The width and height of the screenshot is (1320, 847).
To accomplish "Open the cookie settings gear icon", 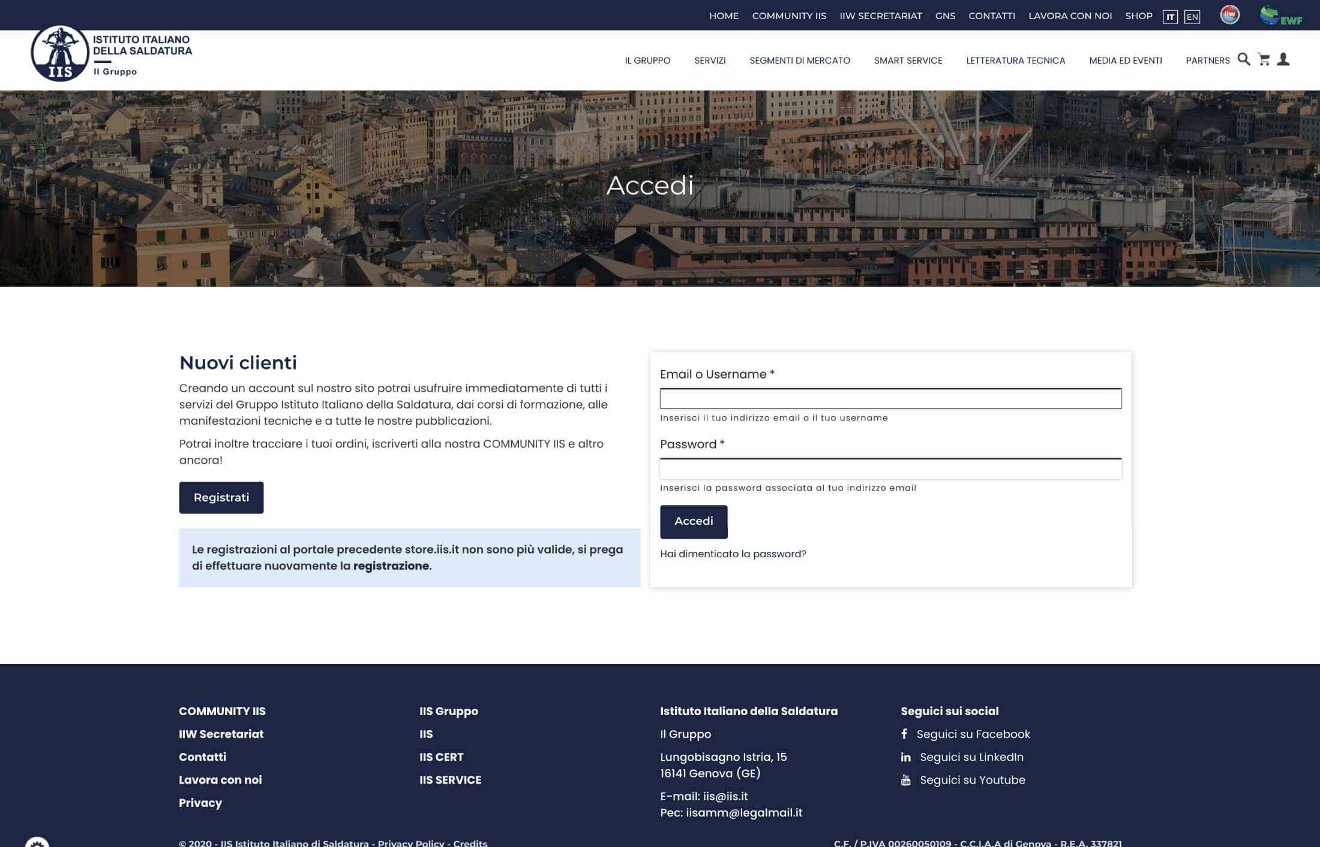I will click(x=37, y=842).
